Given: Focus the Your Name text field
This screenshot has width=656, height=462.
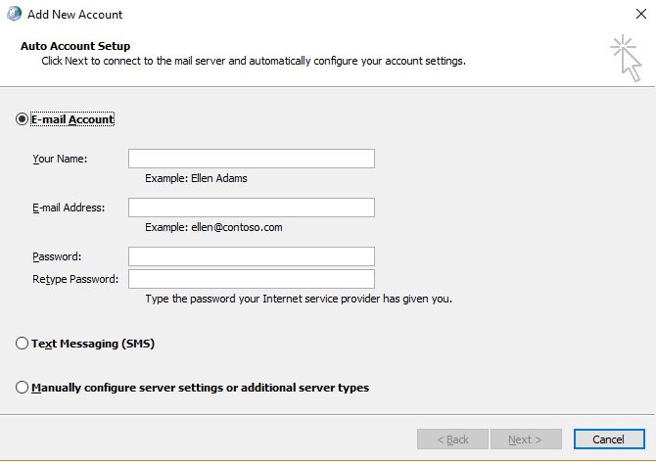Looking at the screenshot, I should point(251,159).
